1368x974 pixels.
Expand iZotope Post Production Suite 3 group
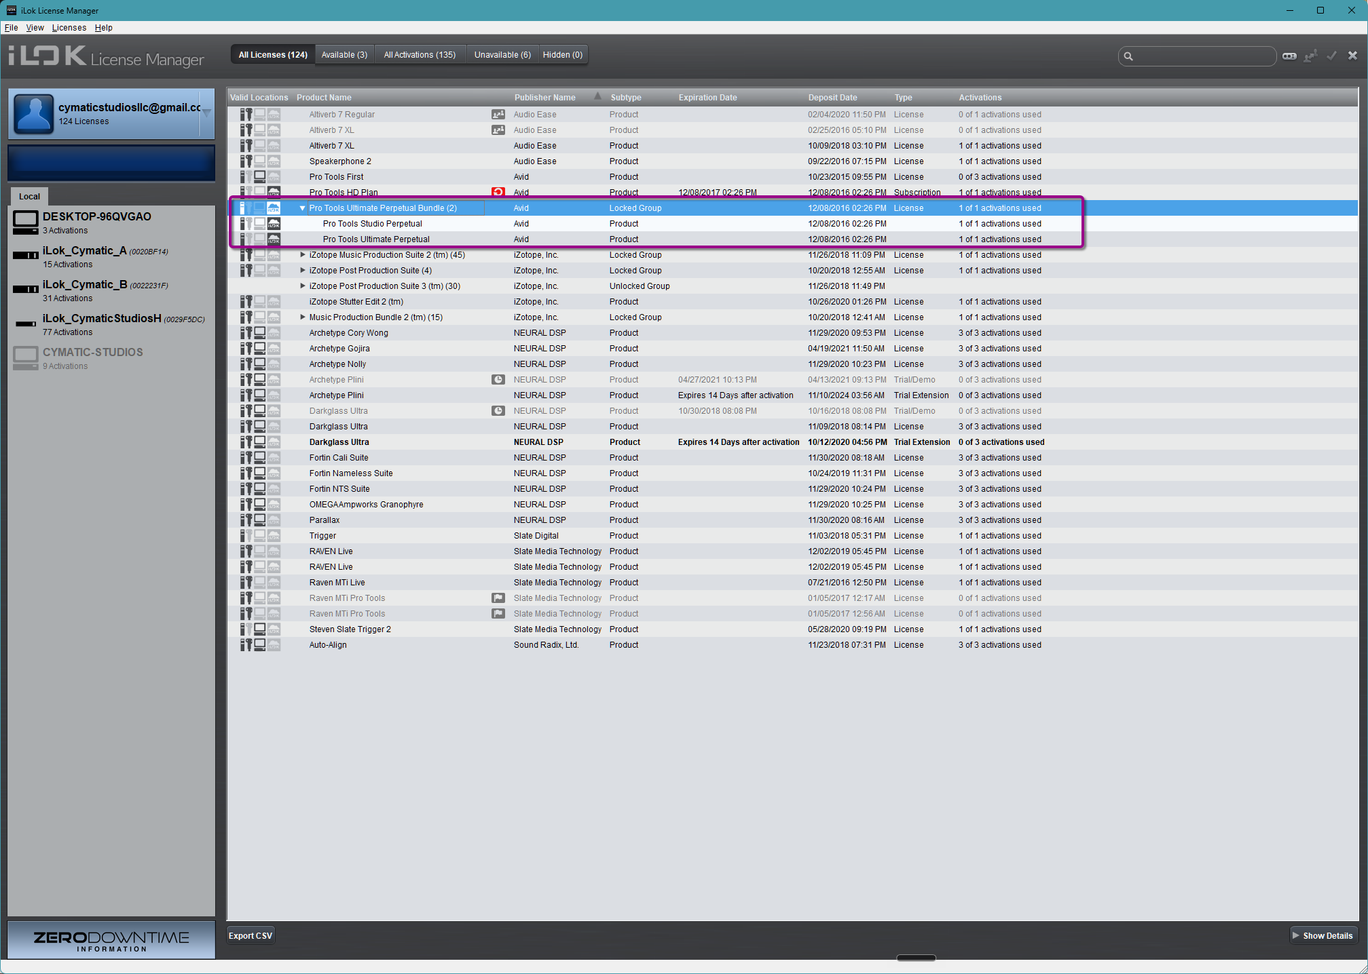303,286
